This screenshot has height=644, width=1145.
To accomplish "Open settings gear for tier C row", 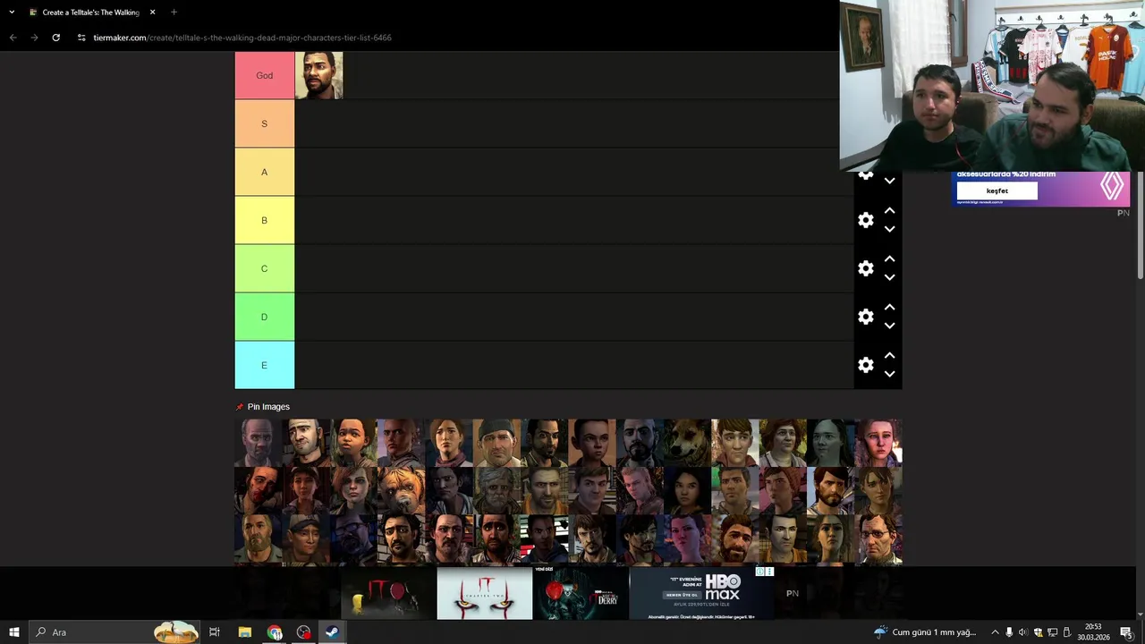I will [x=865, y=268].
